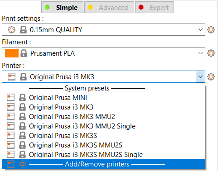Image resolution: width=218 pixels, height=171 pixels.
Task: Click the lock icon beside 0.15mm QUALITY
Action: (x=23, y=30)
